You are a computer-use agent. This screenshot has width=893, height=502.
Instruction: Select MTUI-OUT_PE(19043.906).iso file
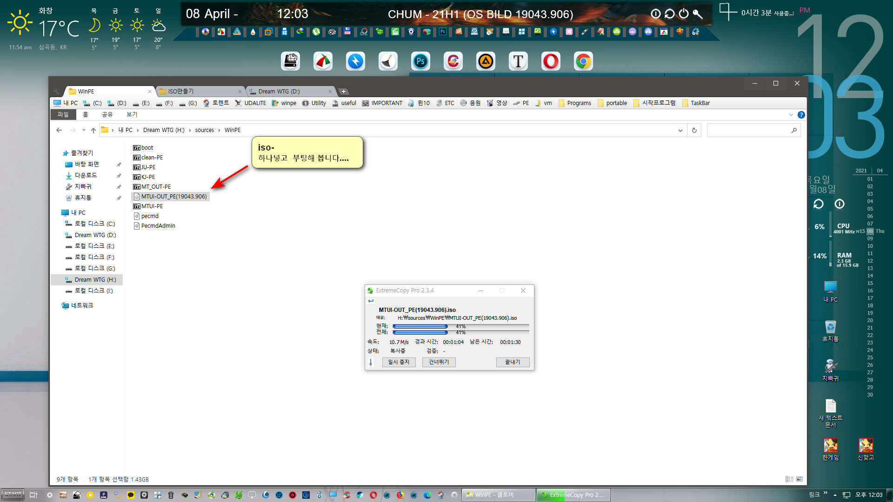pos(173,196)
